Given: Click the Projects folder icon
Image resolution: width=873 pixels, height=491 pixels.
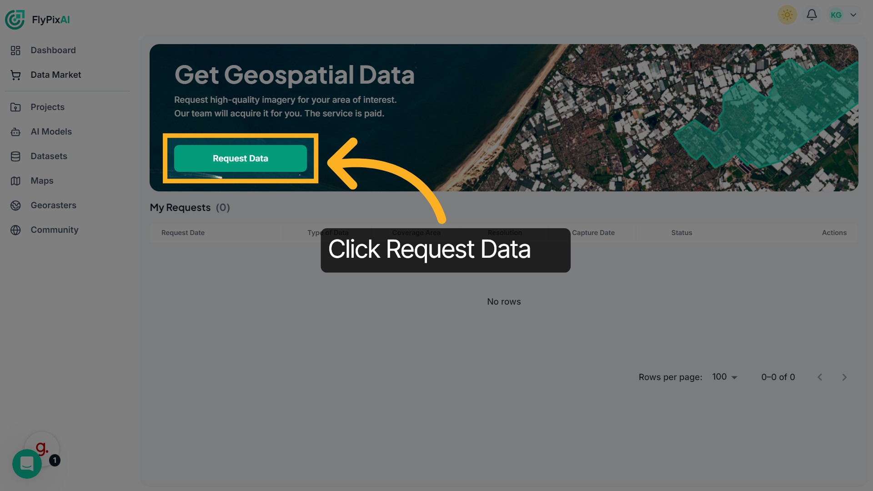Looking at the screenshot, I should 15,107.
